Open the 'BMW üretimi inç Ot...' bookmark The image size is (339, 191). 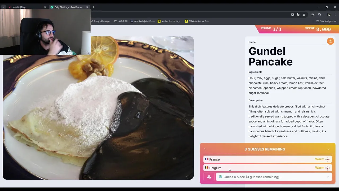click(x=197, y=21)
